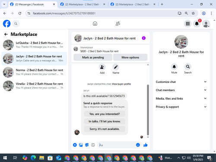The width and height of the screenshot is (216, 162).
Task: Edit chat name with the Name pencil icon
Action: click(x=116, y=67)
